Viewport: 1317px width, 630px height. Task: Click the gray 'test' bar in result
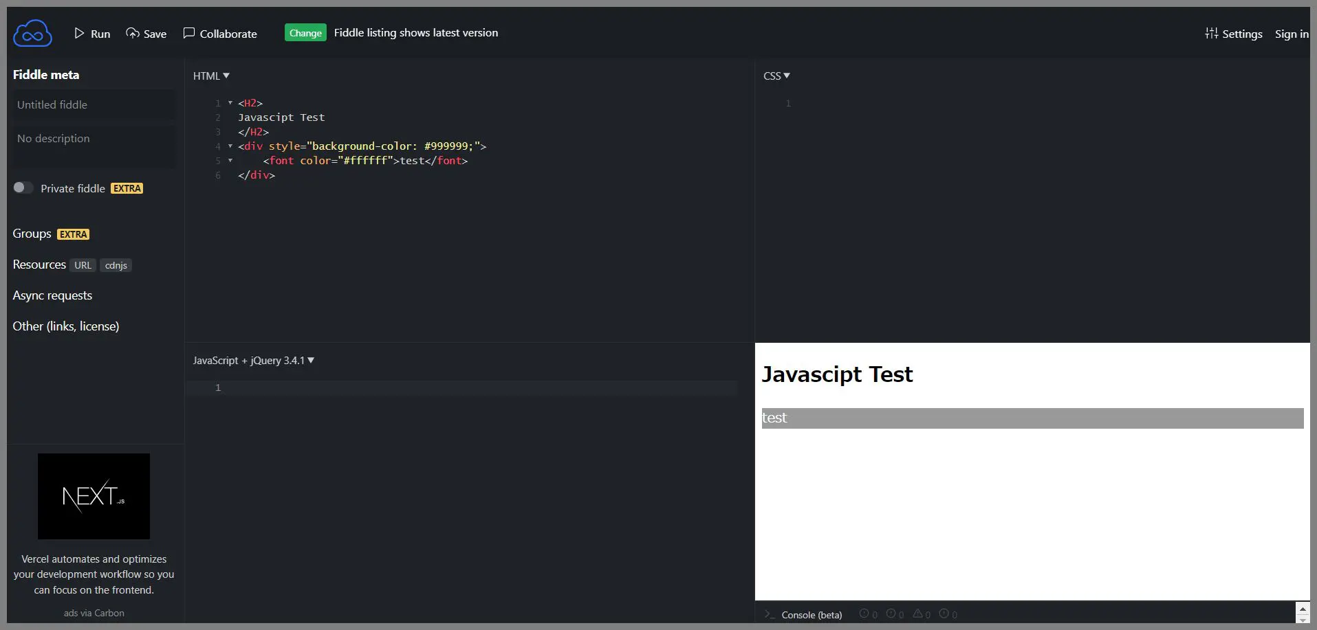click(1032, 418)
